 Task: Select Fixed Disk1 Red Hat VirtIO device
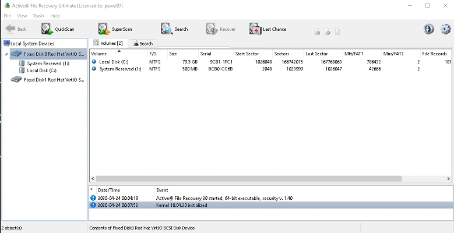(54, 80)
